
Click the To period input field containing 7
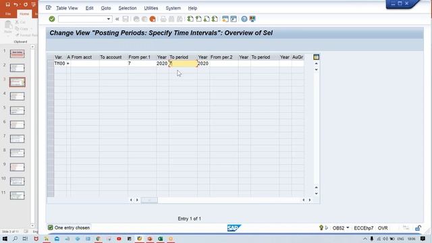(183, 63)
